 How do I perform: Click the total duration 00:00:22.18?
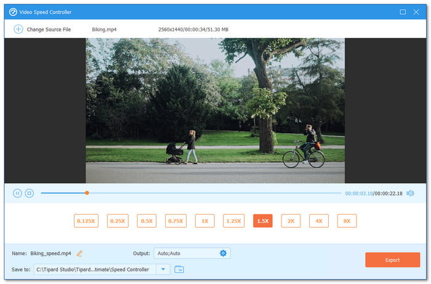point(389,194)
